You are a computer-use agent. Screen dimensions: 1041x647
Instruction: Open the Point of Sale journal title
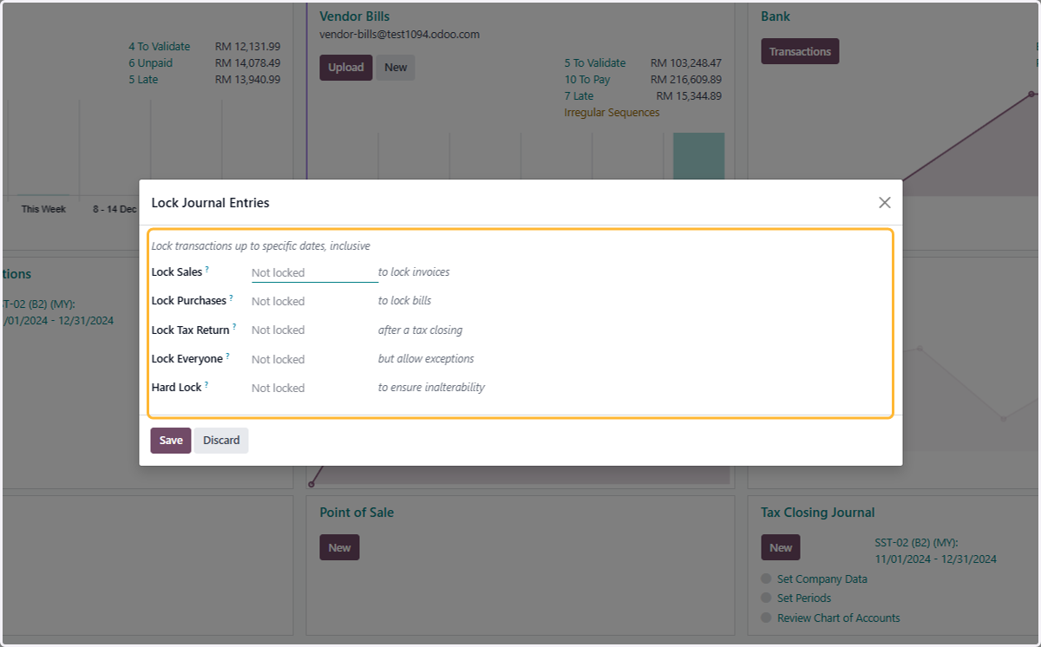coord(357,513)
